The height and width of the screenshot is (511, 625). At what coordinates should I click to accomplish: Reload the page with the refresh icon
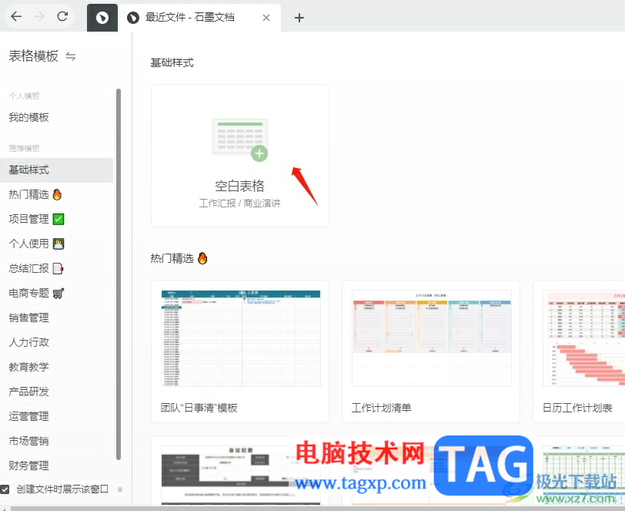click(x=62, y=16)
